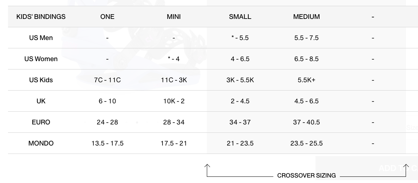Click the EURO row label
Image resolution: width=418 pixels, height=183 pixels.
click(x=41, y=122)
